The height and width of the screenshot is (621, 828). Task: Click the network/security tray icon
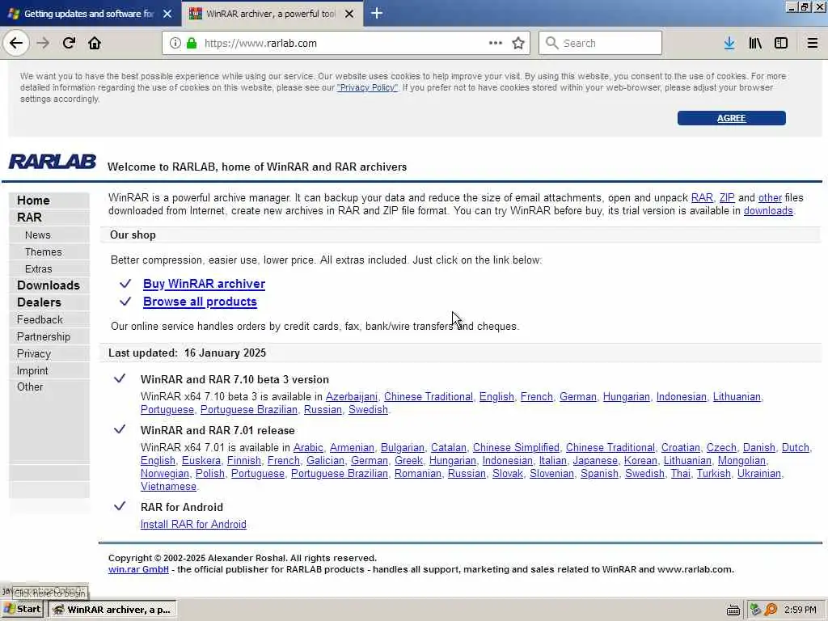756,610
